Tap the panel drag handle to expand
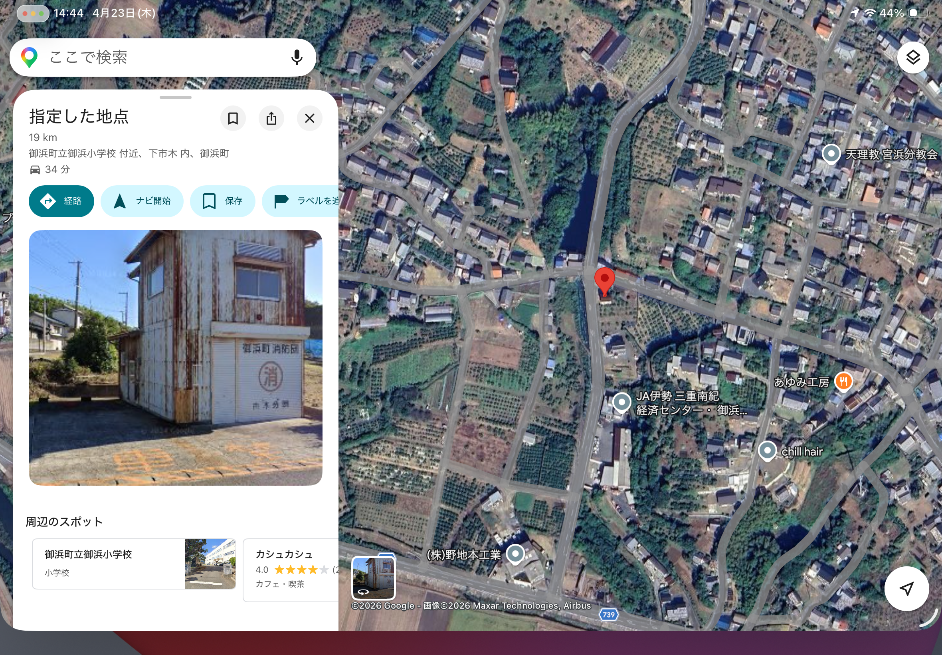 176,97
